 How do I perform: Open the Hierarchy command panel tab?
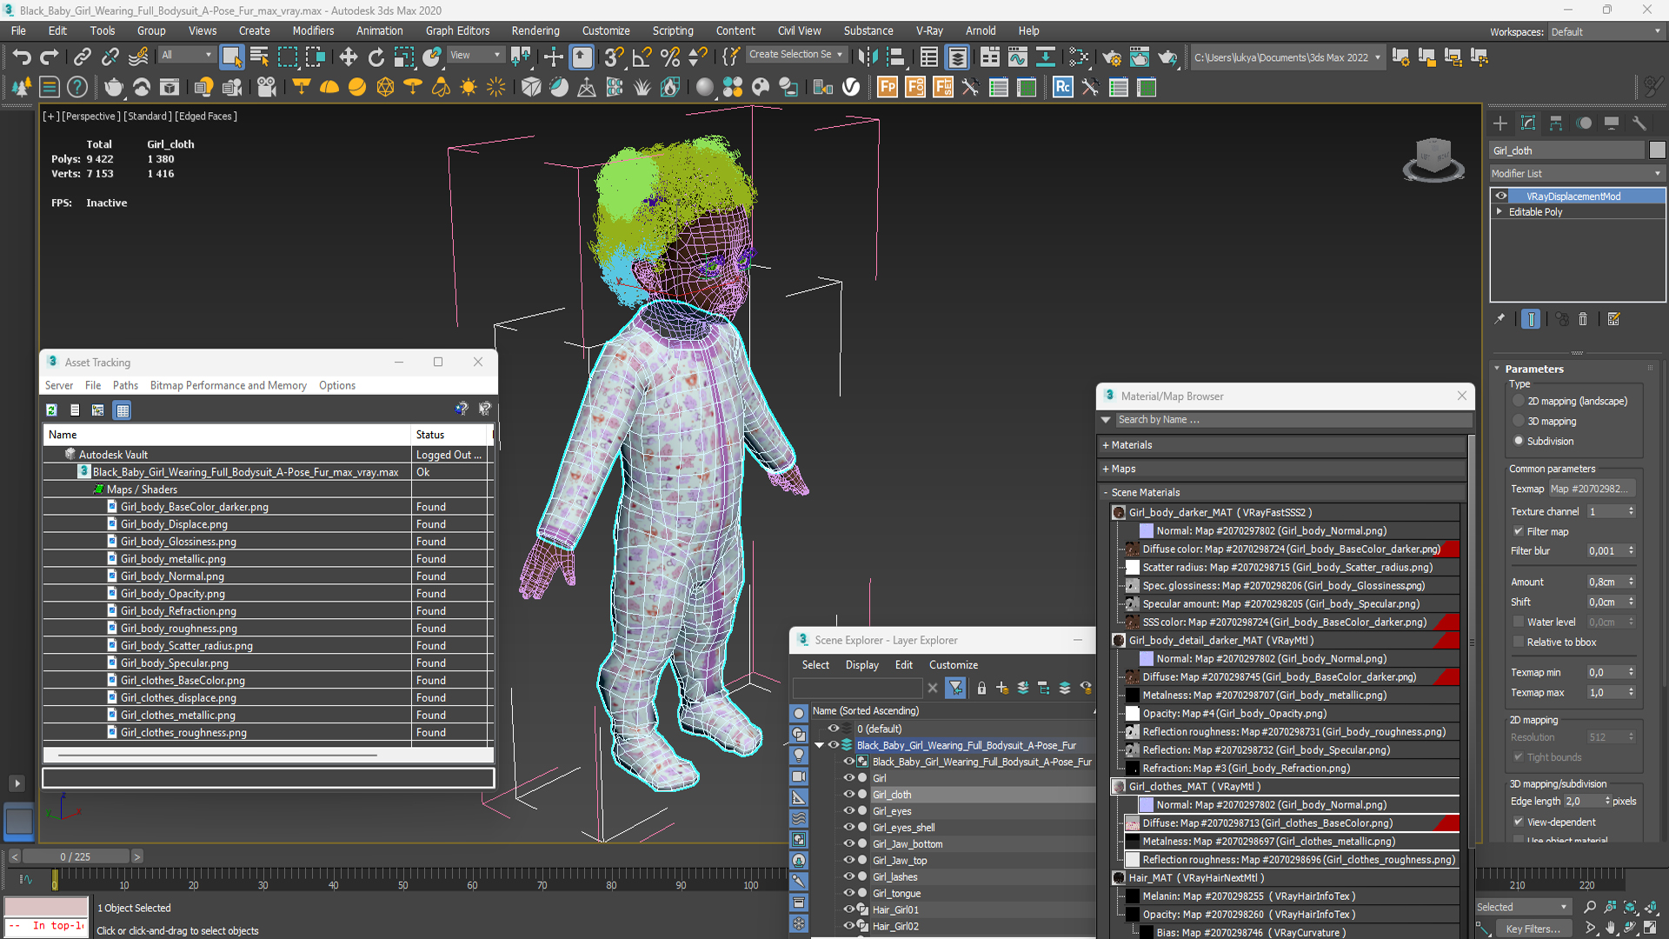1555,123
